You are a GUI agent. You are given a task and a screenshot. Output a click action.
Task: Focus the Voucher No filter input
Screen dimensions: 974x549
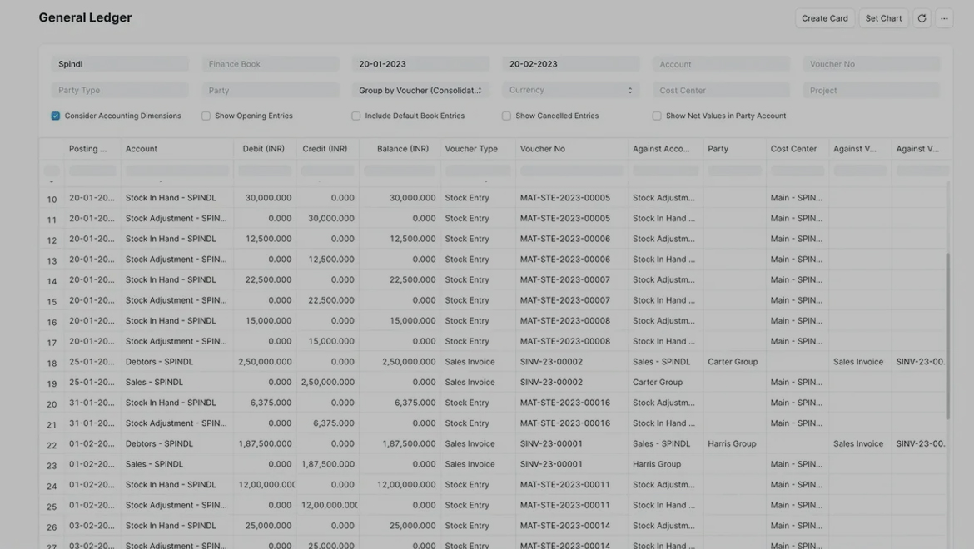[871, 64]
